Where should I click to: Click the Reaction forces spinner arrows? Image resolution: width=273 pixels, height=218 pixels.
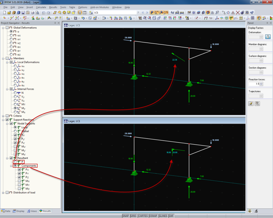click(261, 84)
